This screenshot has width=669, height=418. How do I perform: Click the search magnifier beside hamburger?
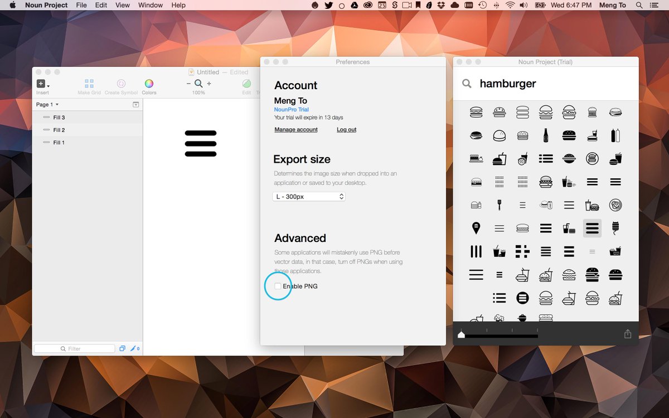tap(467, 84)
